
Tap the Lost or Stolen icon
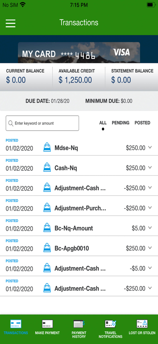142,324
